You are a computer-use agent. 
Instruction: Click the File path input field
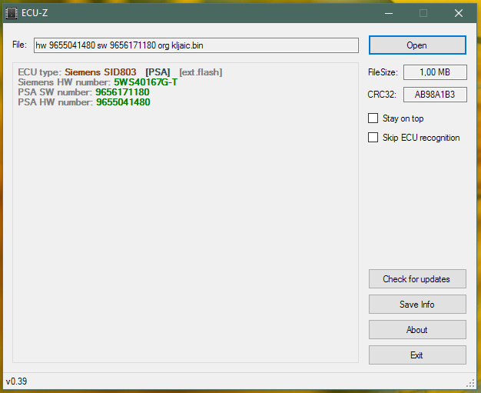pos(196,45)
